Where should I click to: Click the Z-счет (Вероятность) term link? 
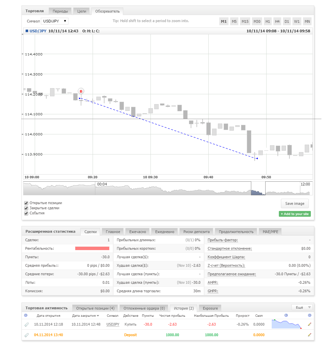pos(226,266)
